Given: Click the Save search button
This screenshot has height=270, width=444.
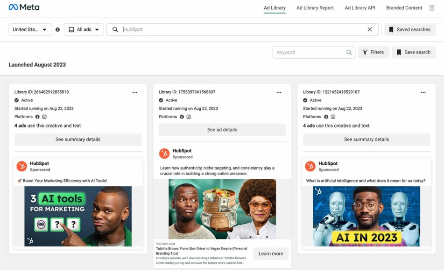Looking at the screenshot, I should [413, 52].
